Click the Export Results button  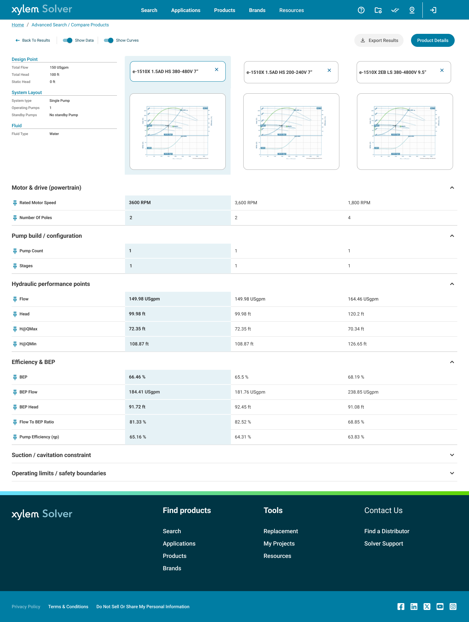[379, 40]
